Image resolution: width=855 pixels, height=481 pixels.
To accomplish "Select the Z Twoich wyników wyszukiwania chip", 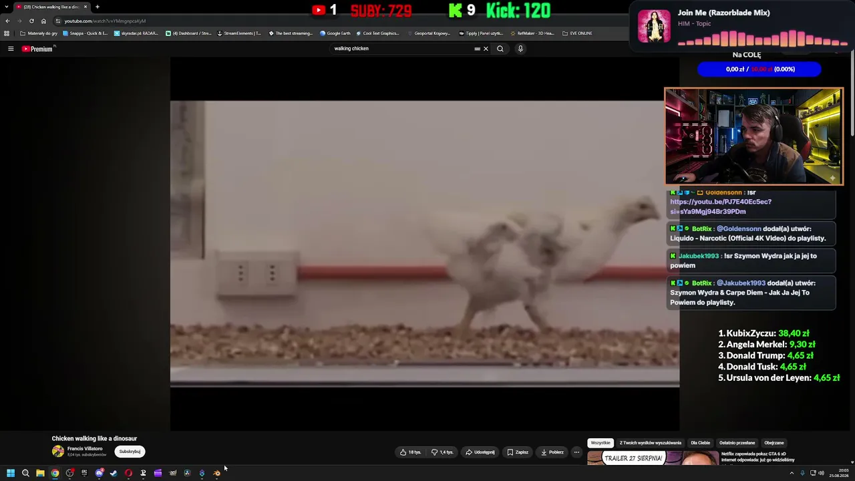I will click(x=651, y=443).
